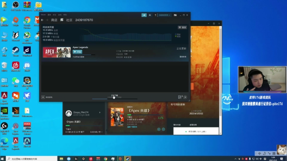The height and width of the screenshot is (161, 287).
Task: Open WeChat desktop shortcut
Action: point(16,82)
